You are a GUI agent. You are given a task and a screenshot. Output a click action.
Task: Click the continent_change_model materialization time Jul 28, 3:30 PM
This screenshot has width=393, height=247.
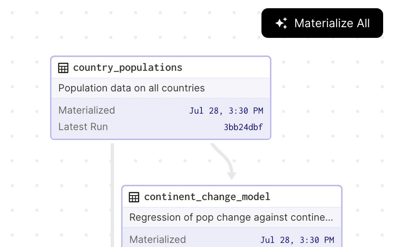(x=297, y=240)
